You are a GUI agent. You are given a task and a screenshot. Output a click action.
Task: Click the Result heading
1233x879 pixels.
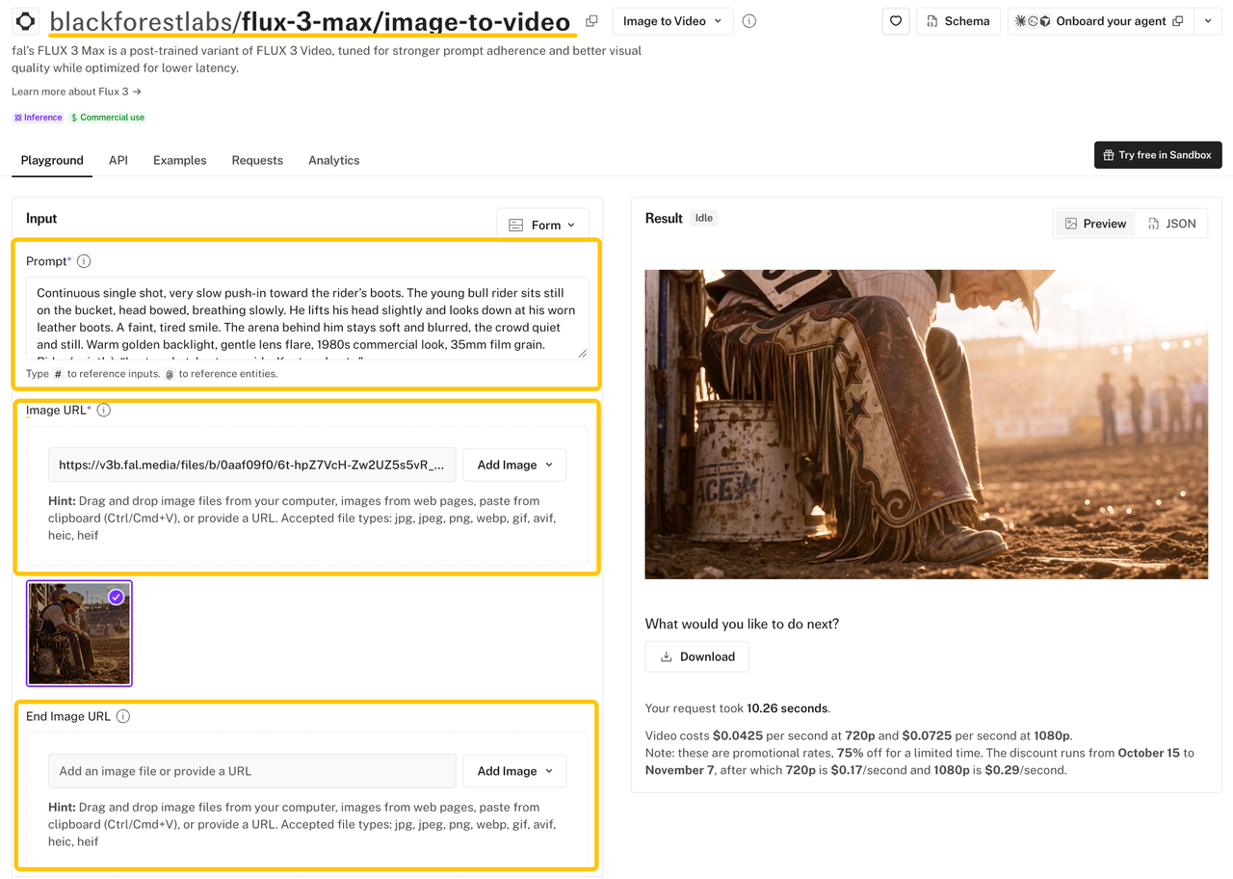pos(664,219)
